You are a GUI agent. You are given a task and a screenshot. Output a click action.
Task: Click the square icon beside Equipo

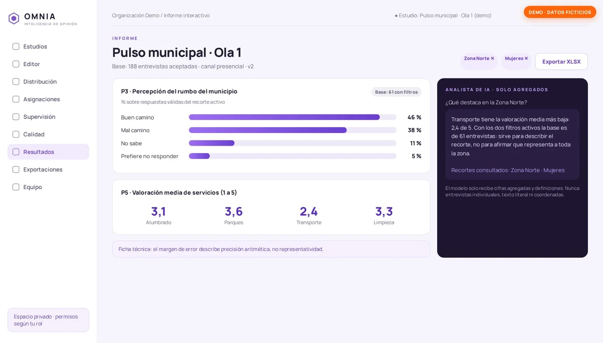click(16, 187)
